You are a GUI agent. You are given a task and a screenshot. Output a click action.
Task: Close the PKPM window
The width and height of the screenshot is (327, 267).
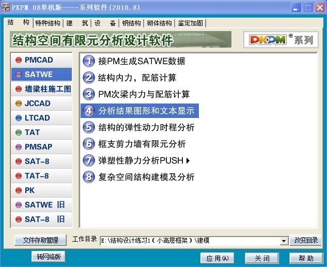320,8
